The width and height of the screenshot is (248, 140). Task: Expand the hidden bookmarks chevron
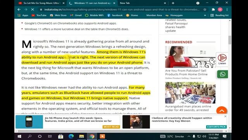click(x=205, y=16)
